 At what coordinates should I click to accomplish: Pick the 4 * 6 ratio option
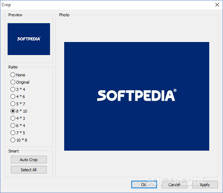[18, 97]
